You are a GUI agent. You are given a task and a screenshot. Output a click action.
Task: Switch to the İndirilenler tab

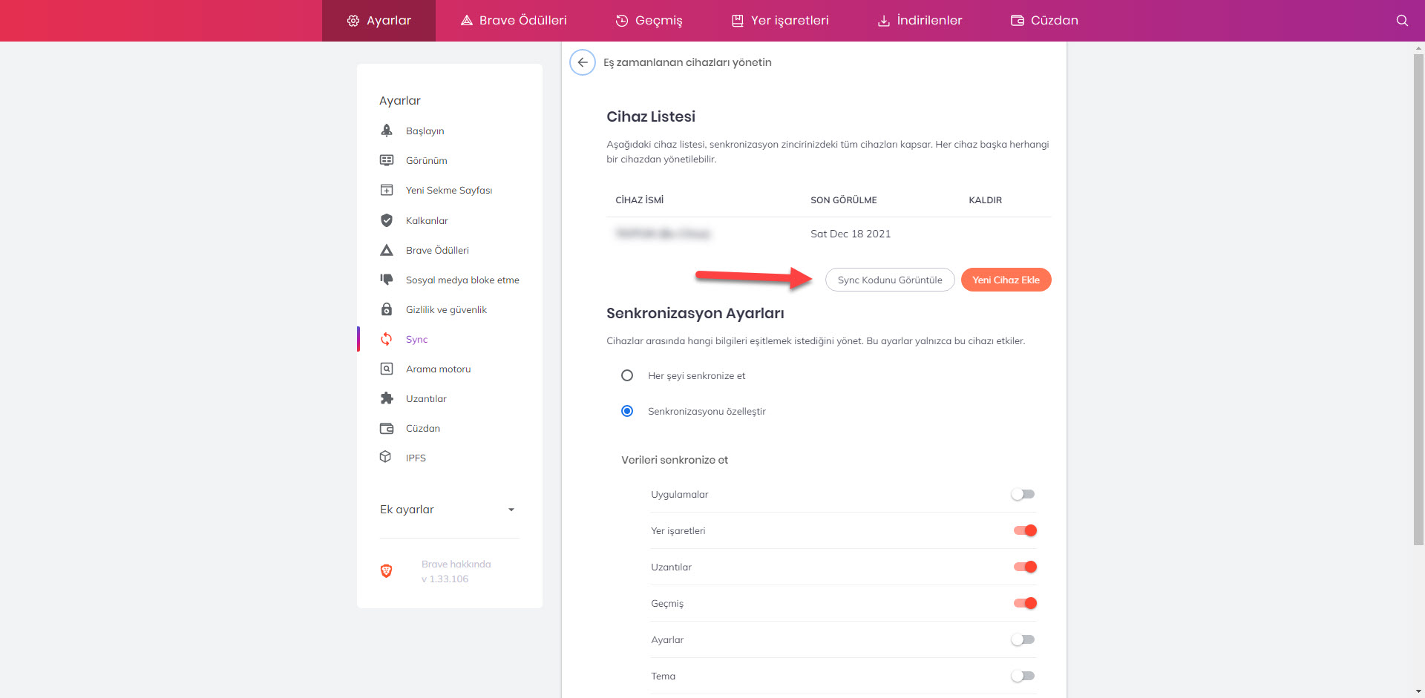pyautogui.click(x=920, y=21)
